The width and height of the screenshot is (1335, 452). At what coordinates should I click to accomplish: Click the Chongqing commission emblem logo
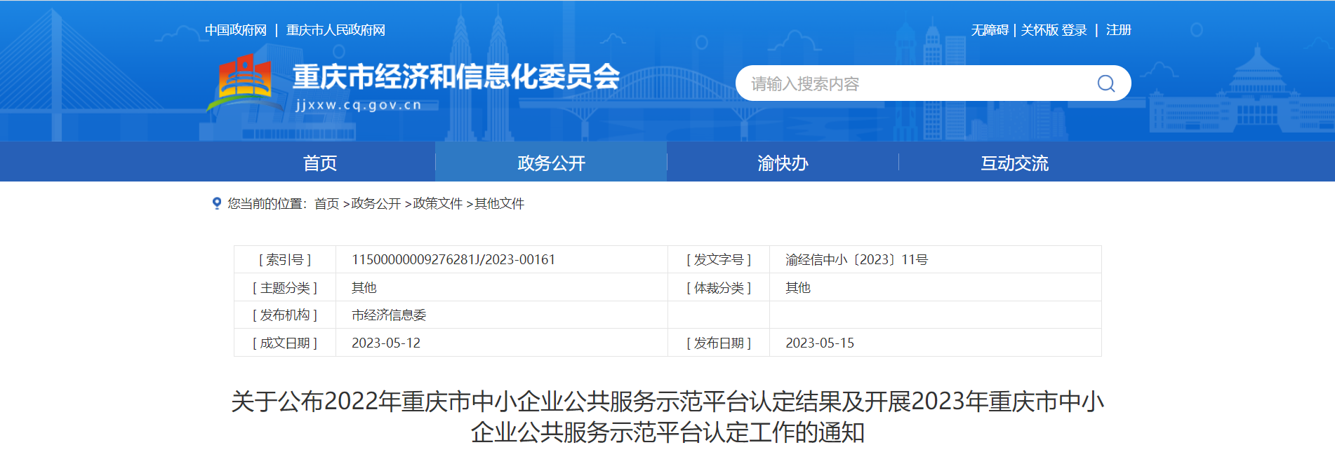(244, 83)
